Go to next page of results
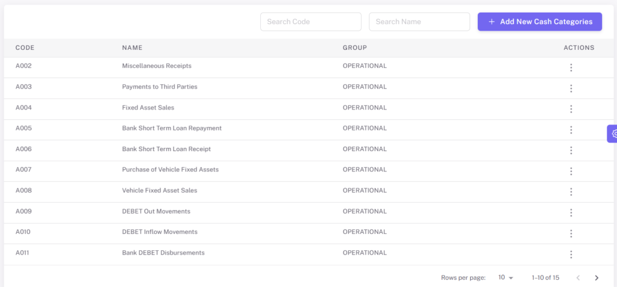The width and height of the screenshot is (617, 287). [x=597, y=277]
